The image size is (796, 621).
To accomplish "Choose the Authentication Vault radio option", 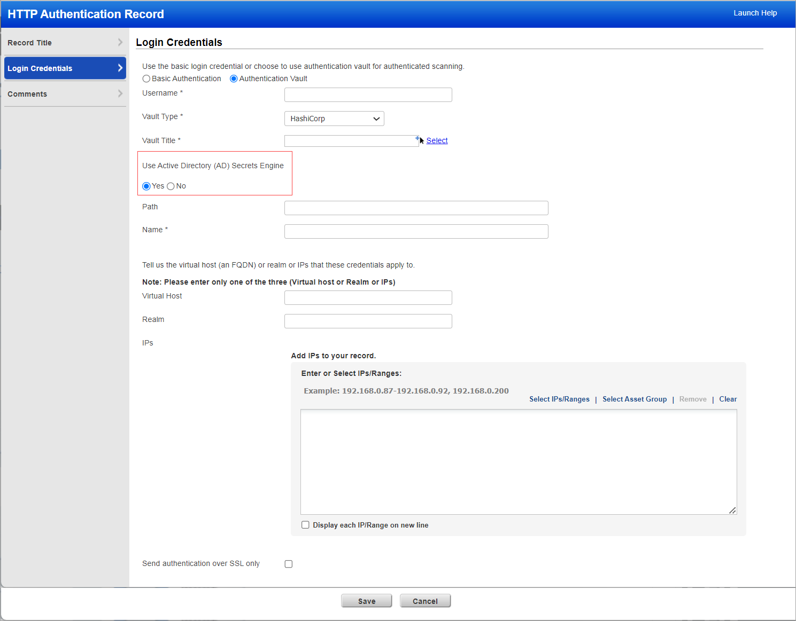I will point(234,79).
